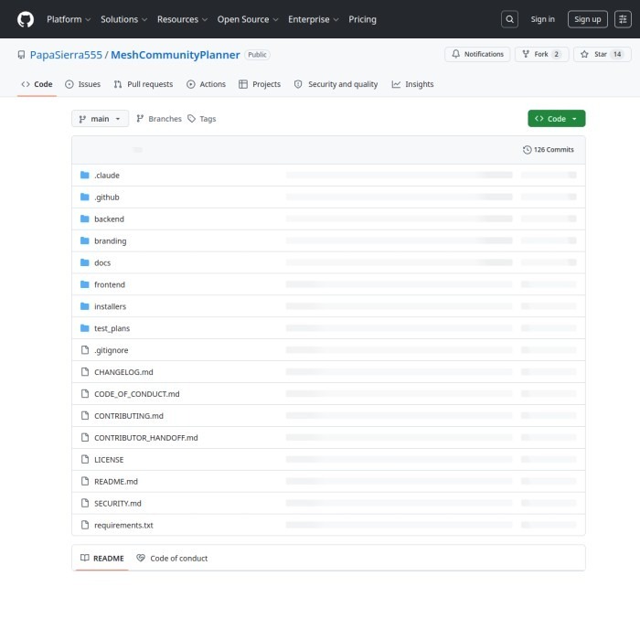
Task: Click the repository icon before PapaSierra555
Action: tap(21, 55)
